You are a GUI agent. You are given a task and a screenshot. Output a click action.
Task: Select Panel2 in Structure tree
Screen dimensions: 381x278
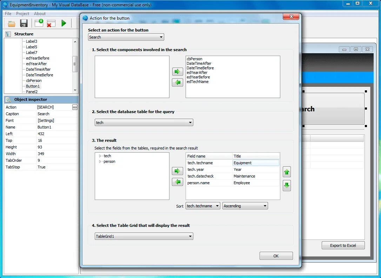(x=32, y=92)
